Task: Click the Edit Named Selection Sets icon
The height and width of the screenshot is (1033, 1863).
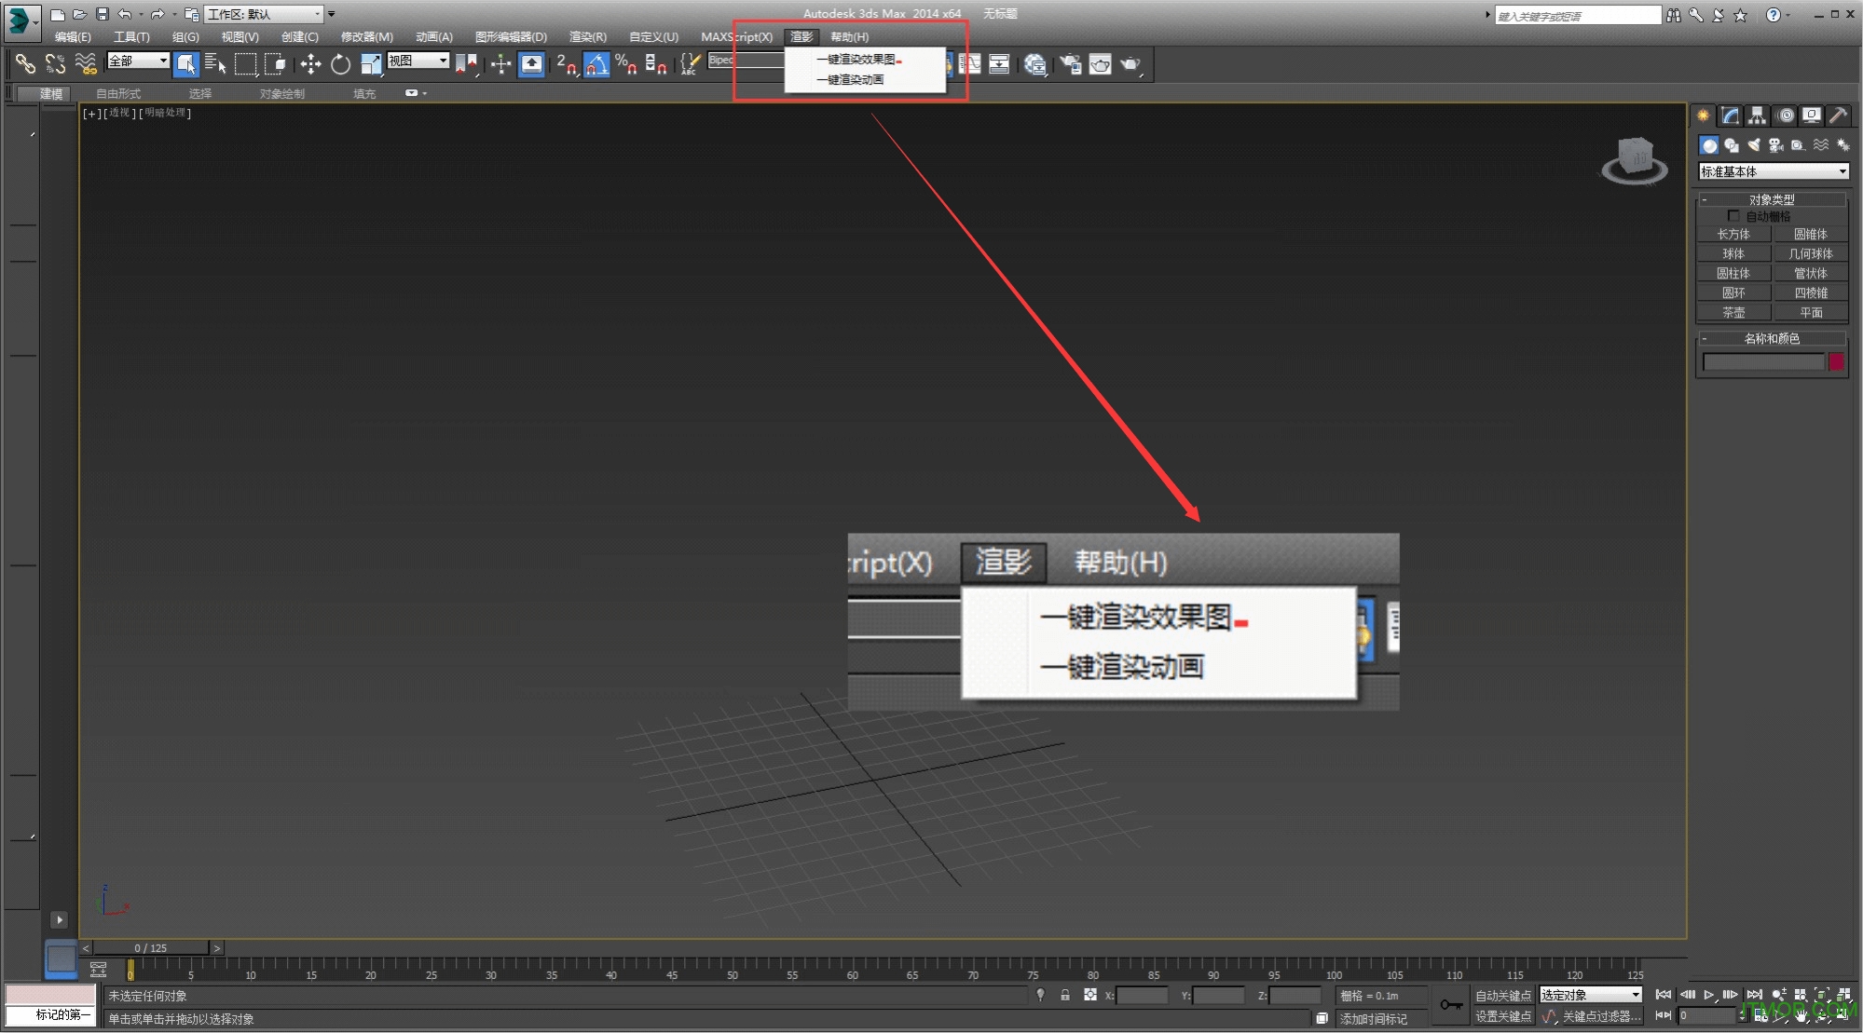Action: point(690,63)
